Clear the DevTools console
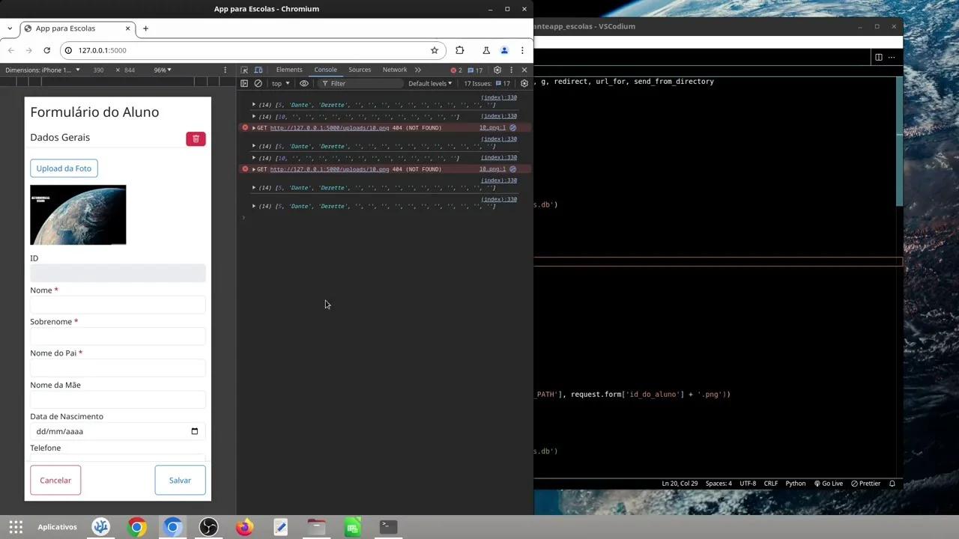959x539 pixels. click(258, 83)
